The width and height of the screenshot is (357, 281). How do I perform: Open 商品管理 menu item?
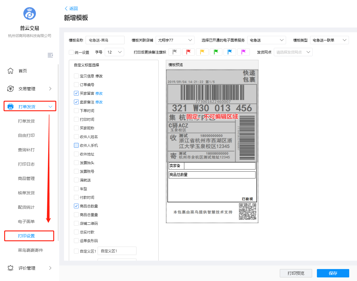click(x=26, y=178)
